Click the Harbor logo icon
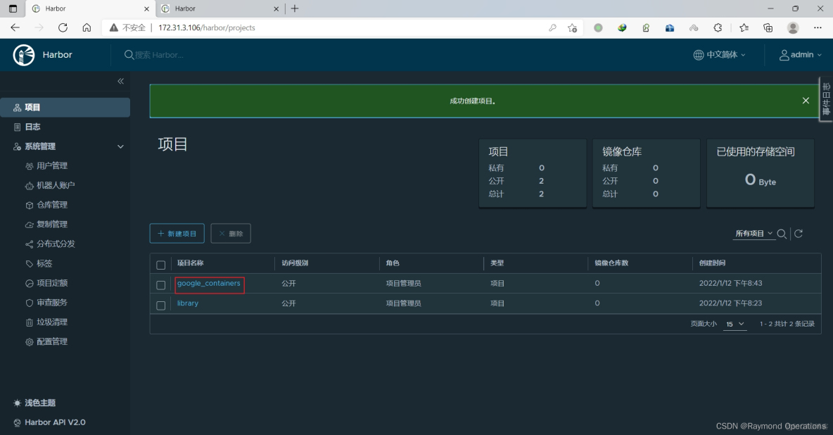 (24, 55)
